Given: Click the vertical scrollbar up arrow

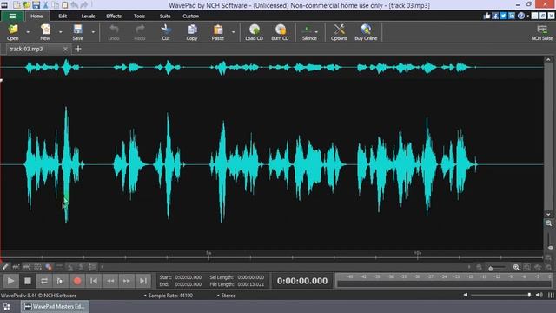Looking at the screenshot, I should [548, 60].
